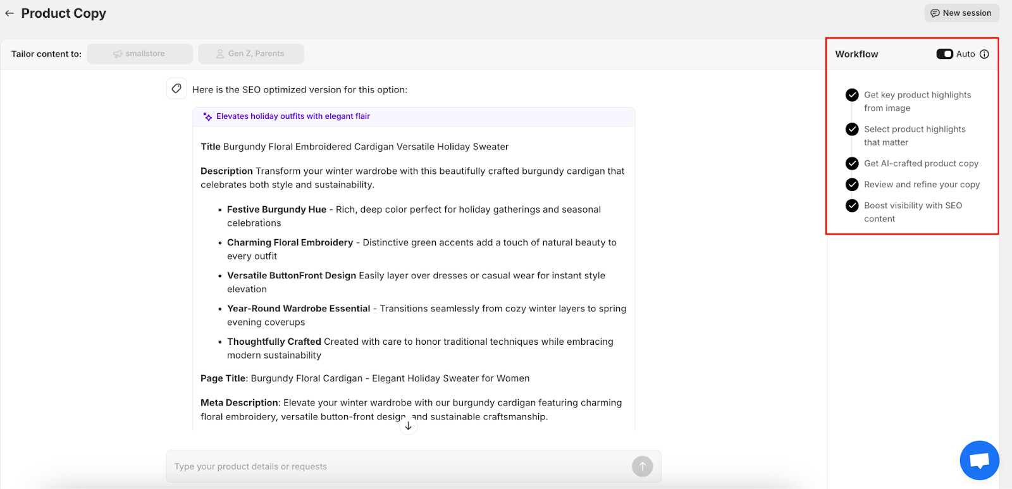
Task: Select the 'Select product highlights' step checkmark
Action: [852, 129]
